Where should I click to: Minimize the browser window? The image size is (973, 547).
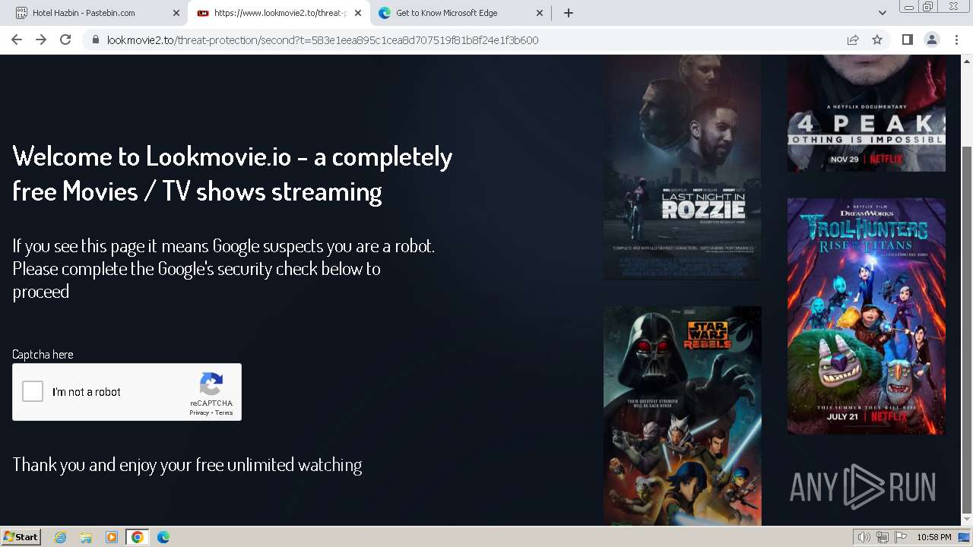[908, 7]
